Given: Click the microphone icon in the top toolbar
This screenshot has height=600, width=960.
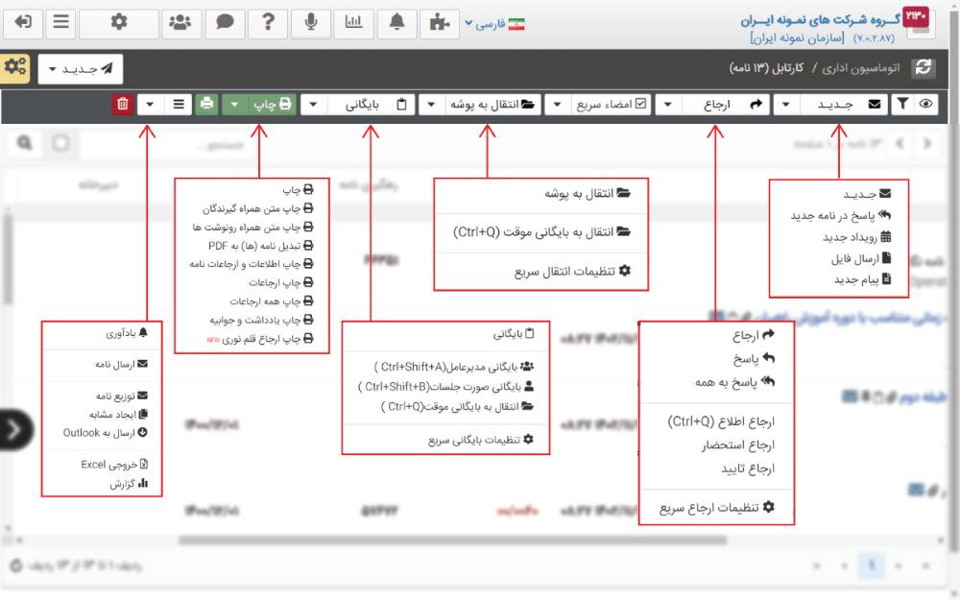Looking at the screenshot, I should 311,23.
